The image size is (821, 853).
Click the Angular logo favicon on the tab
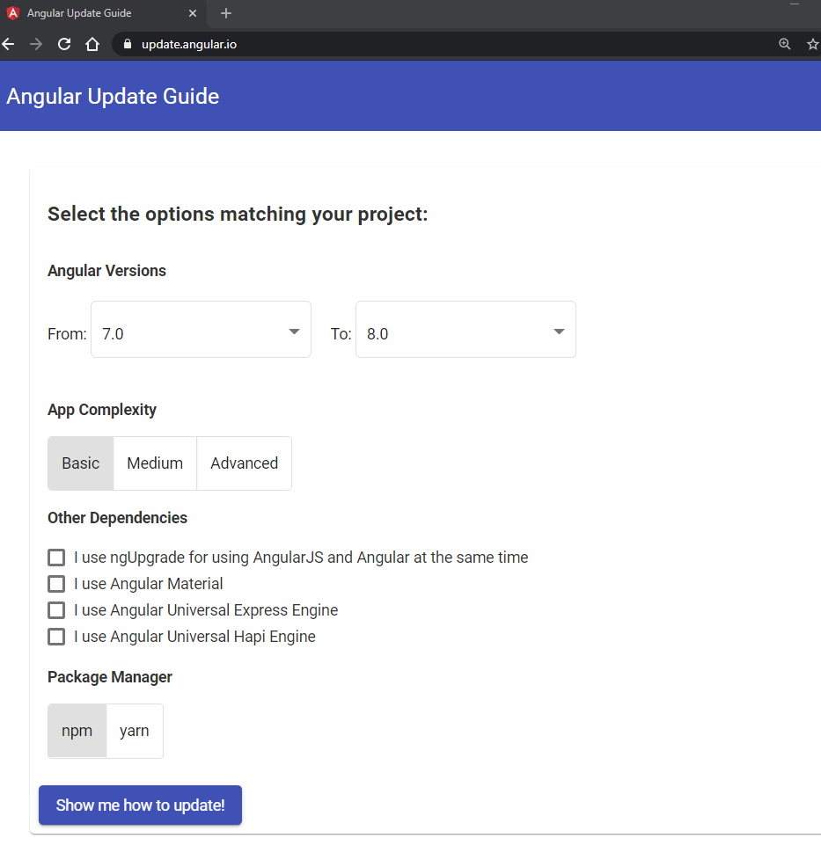pyautogui.click(x=13, y=13)
